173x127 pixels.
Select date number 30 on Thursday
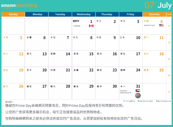point(115,86)
